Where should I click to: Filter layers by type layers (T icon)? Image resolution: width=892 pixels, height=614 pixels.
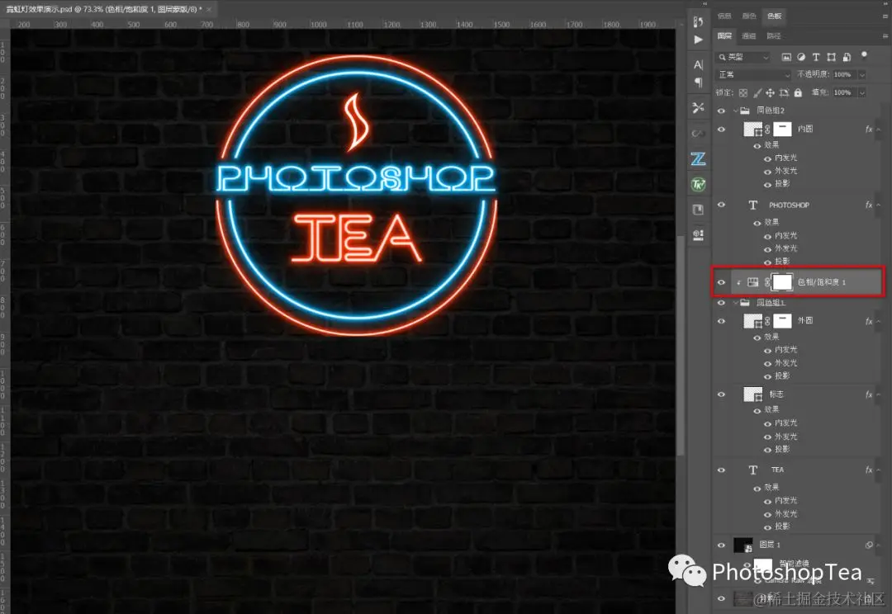click(x=816, y=57)
